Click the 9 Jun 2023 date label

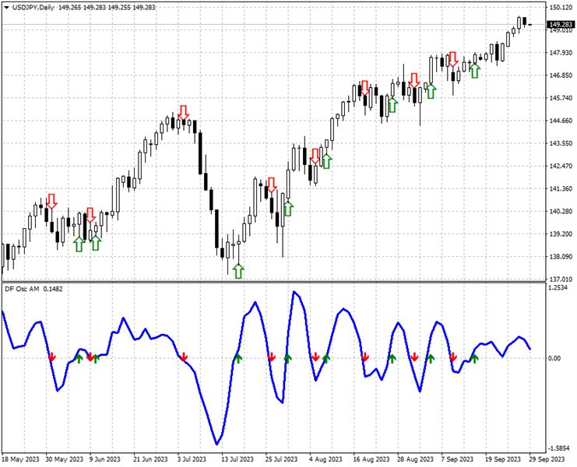[105, 459]
